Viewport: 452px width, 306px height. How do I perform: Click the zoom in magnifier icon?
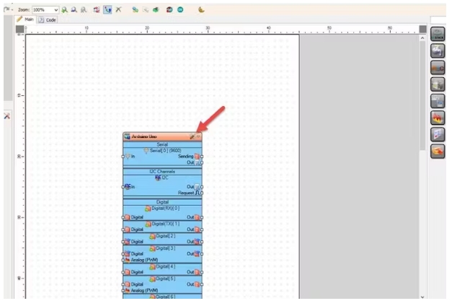[x=64, y=9]
